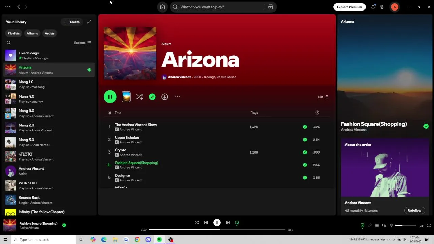Go to the Spotify Home page
Image resolution: width=434 pixels, height=244 pixels.
coord(162,7)
